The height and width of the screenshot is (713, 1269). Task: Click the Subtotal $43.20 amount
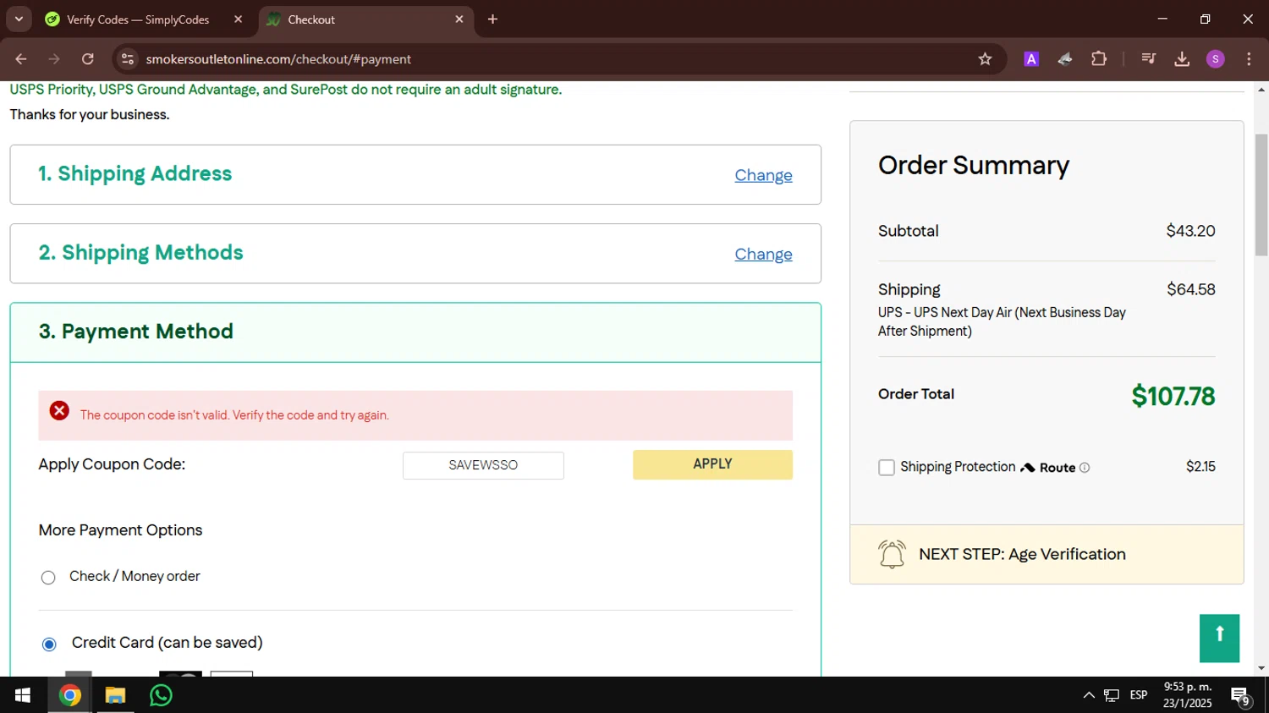click(x=1190, y=231)
